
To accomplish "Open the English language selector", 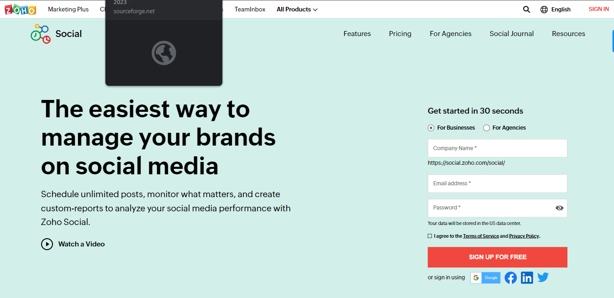I will 561,9.
